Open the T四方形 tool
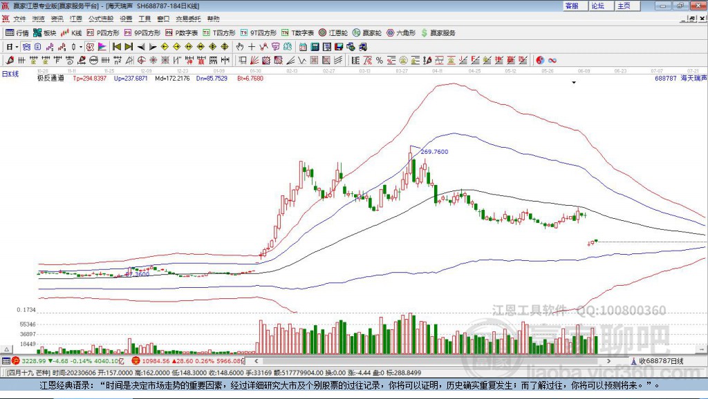The height and width of the screenshot is (399, 708). click(219, 33)
